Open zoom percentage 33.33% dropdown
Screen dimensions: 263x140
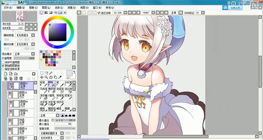[x=125, y=13]
